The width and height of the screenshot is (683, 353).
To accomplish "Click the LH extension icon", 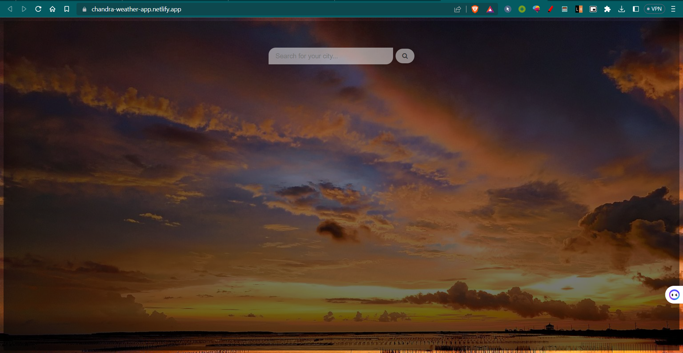I will coord(579,9).
